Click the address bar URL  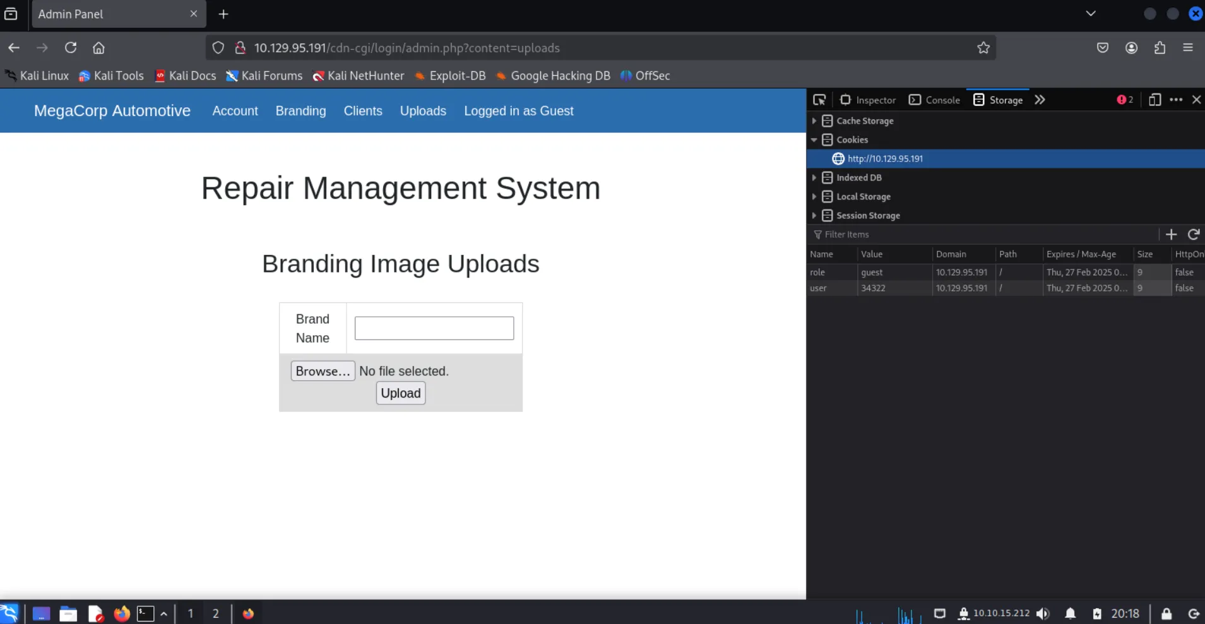pyautogui.click(x=407, y=48)
